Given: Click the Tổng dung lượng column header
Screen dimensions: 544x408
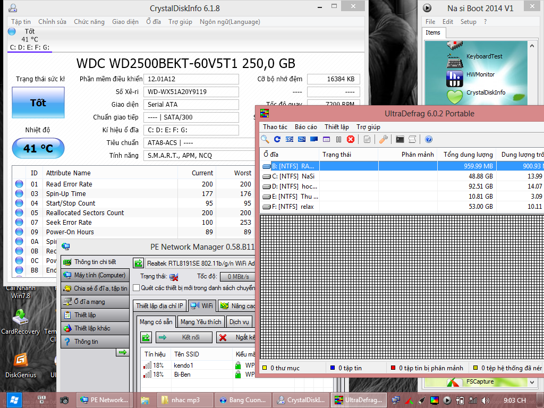Looking at the screenshot, I should pos(467,155).
